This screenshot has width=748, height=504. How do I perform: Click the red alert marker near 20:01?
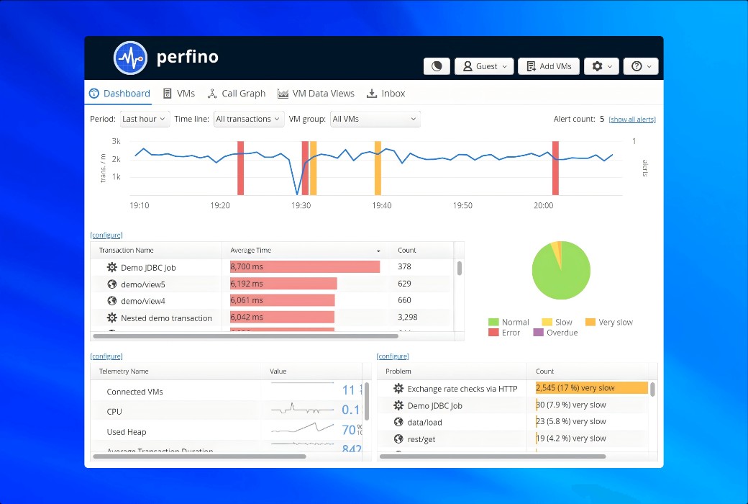[555, 168]
